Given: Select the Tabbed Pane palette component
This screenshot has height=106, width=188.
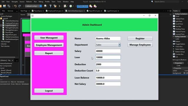Looking at the screenshot, I should [179, 19].
